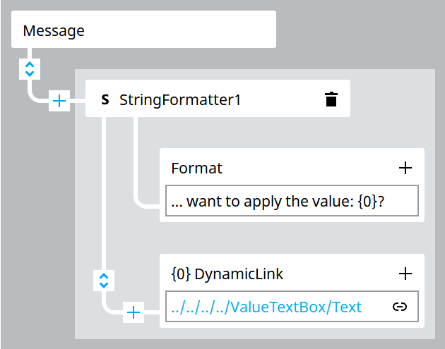This screenshot has width=445, height=349.
Task: Add an item using the Format plus icon
Action: point(405,168)
